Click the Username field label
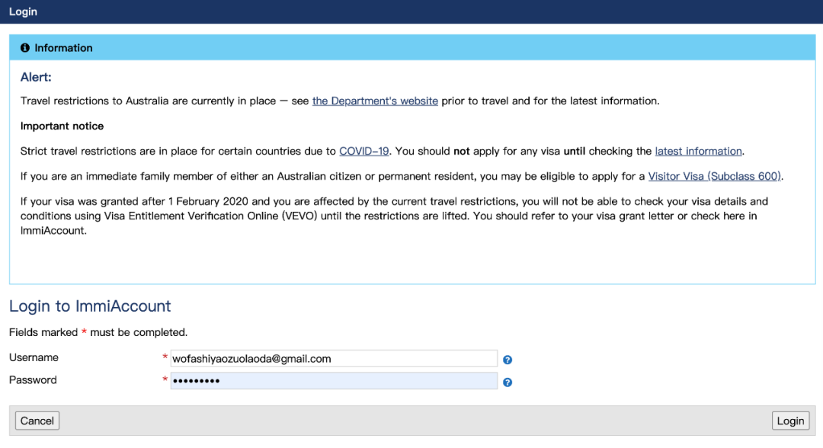 click(x=34, y=357)
